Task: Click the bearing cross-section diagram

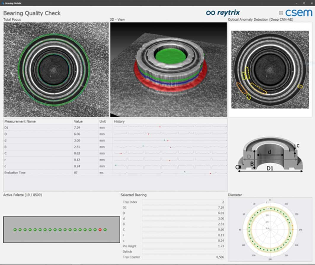Action: (270, 154)
